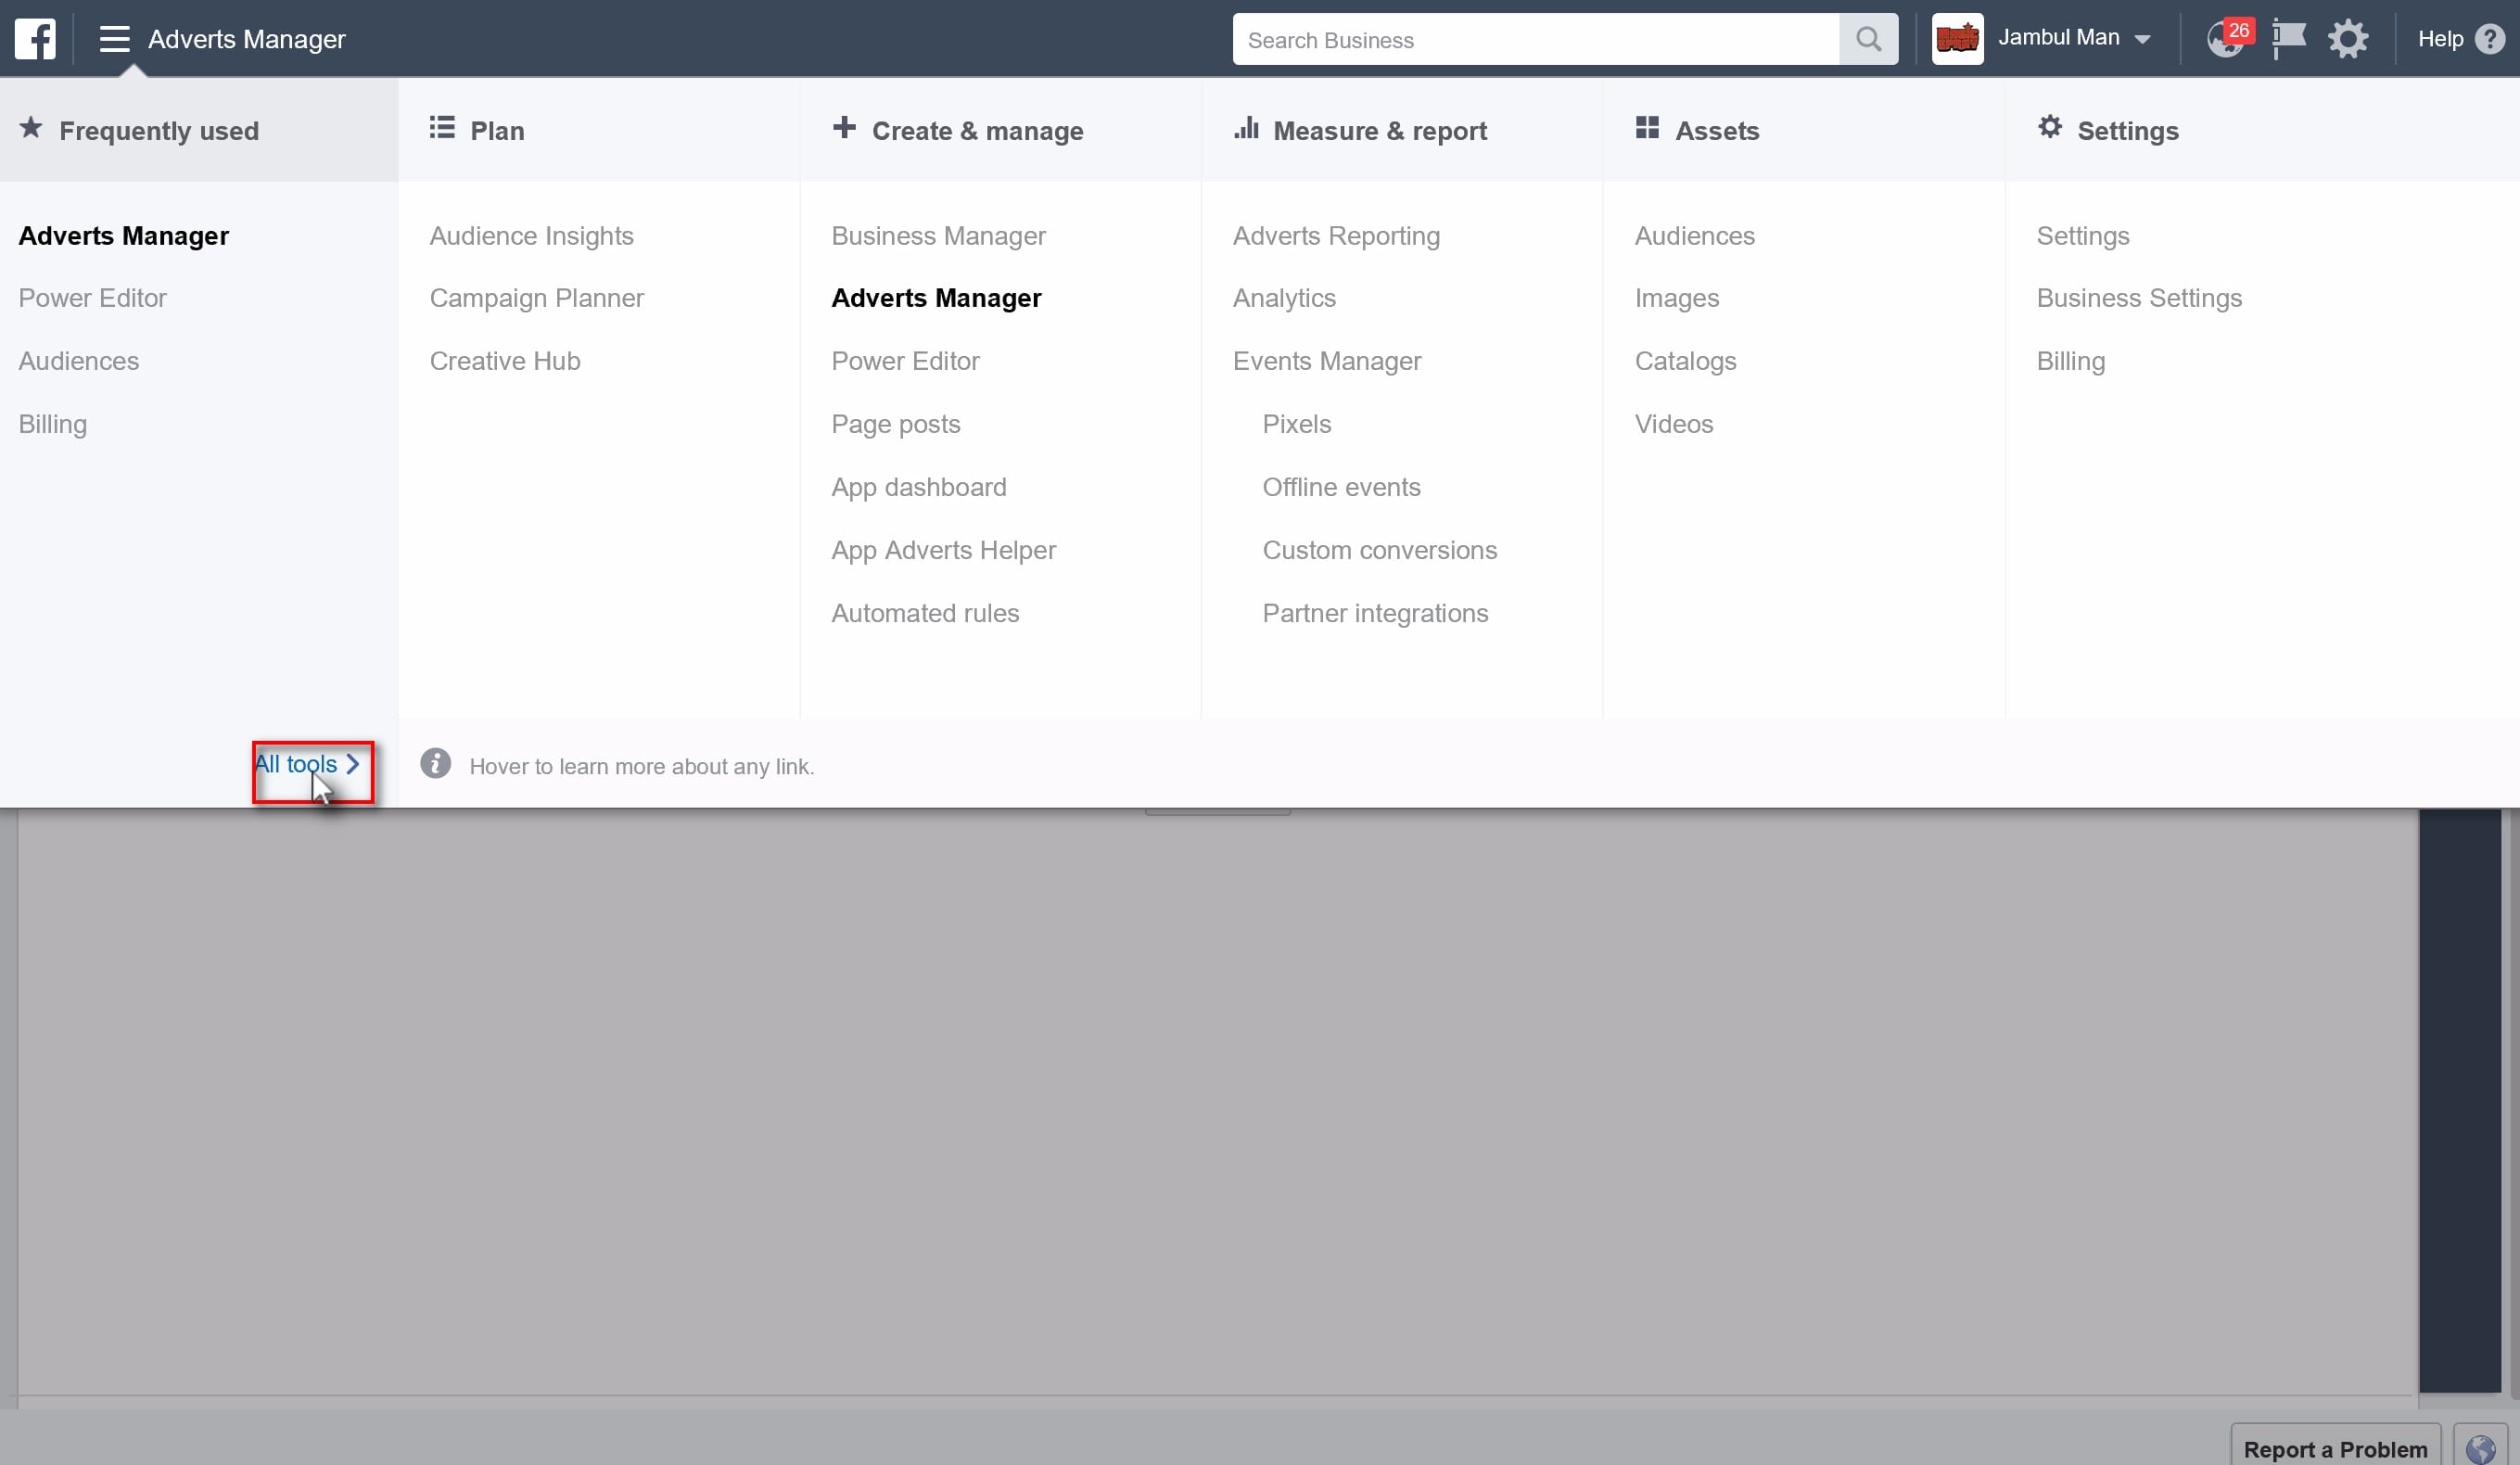2520x1465 pixels.
Task: Open App Adverts Helper
Action: (x=943, y=550)
